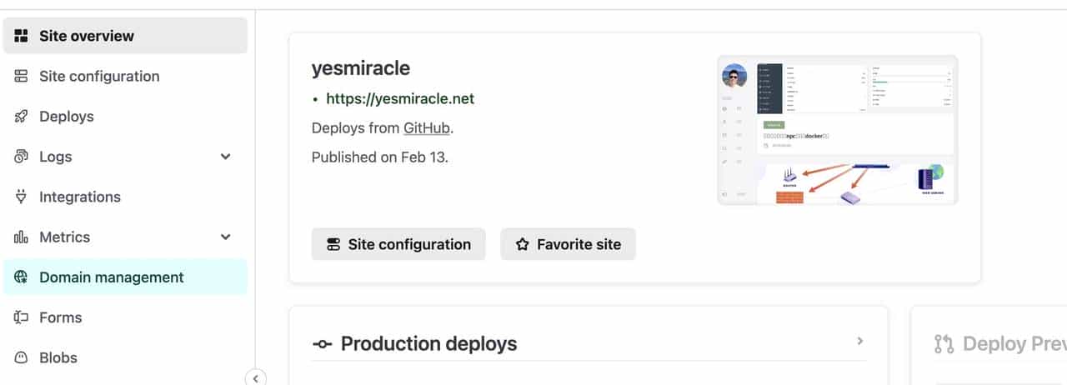Click the Logs icon in sidebar
Image resolution: width=1067 pixels, height=385 pixels.
click(x=22, y=157)
